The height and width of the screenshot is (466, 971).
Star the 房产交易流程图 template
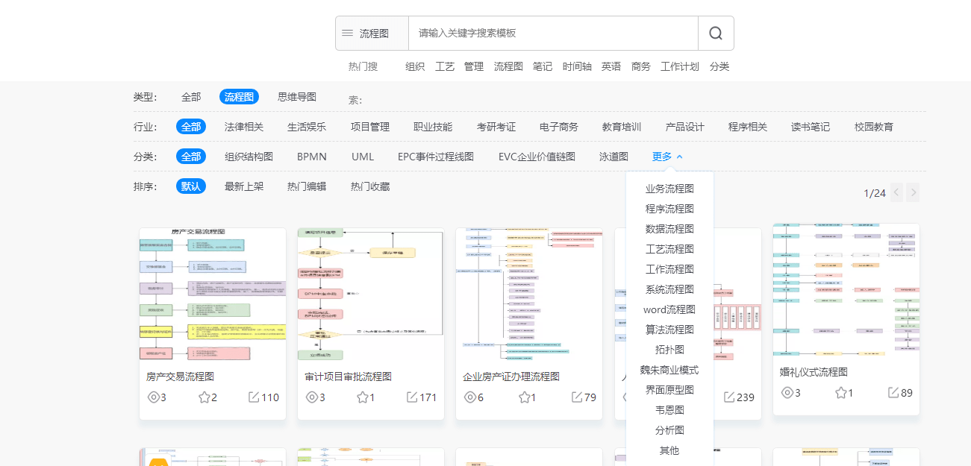click(x=204, y=397)
